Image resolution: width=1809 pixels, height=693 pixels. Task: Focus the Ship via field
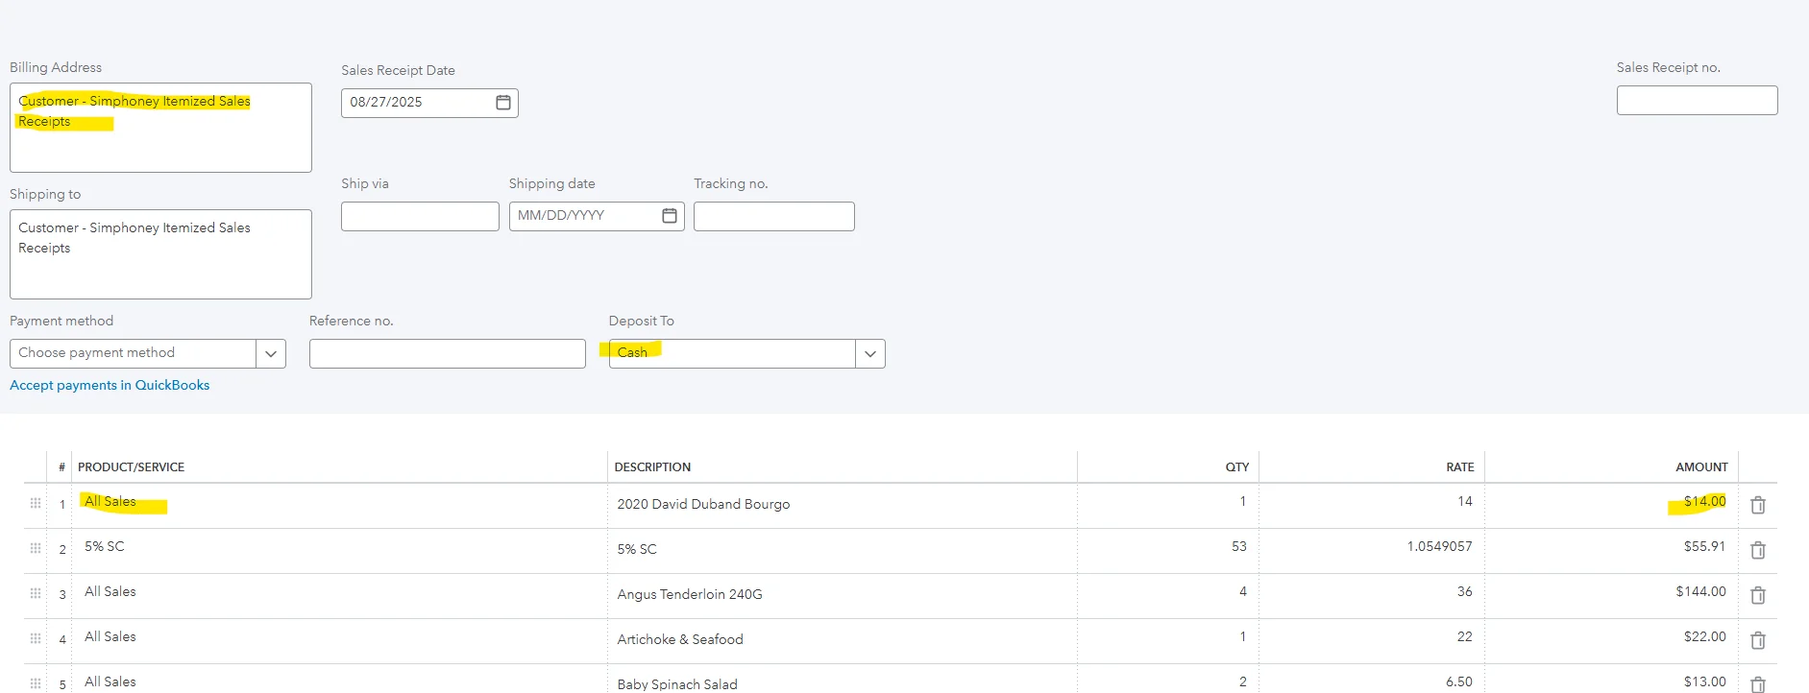(420, 216)
